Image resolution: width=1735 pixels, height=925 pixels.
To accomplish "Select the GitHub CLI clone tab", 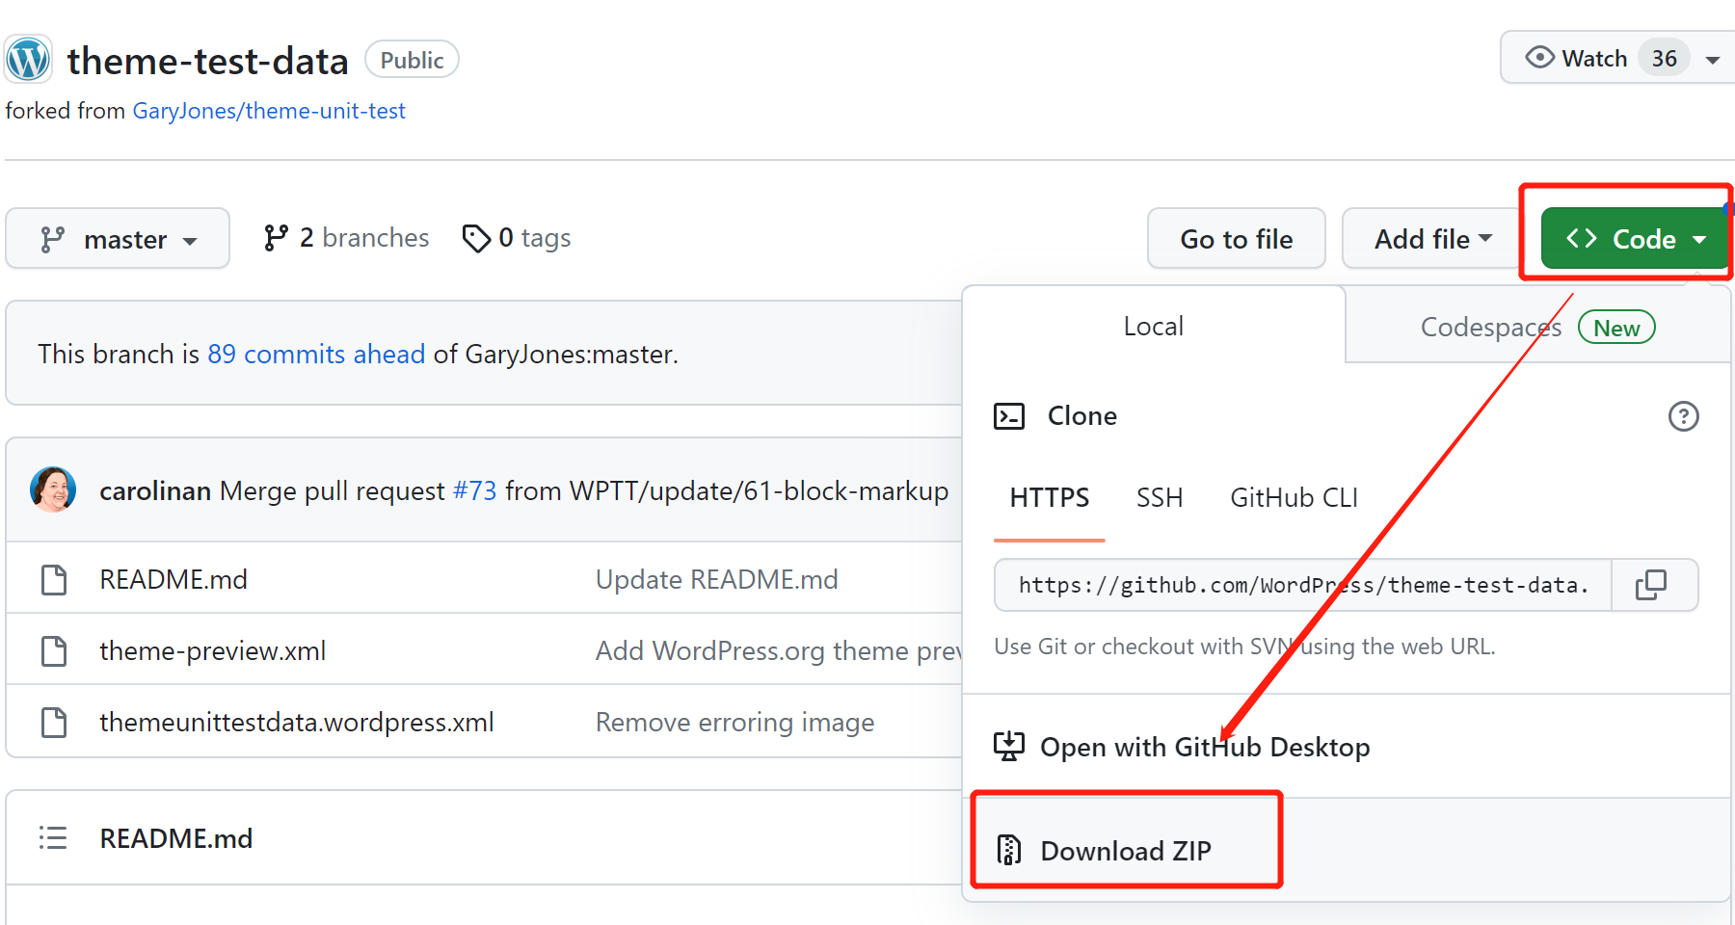I will point(1294,497).
